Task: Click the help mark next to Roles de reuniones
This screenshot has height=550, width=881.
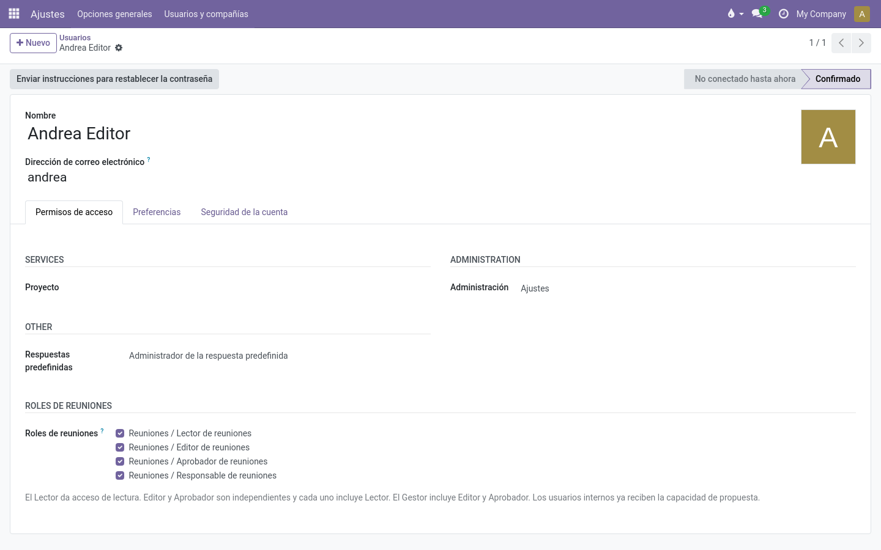Action: pyautogui.click(x=102, y=431)
